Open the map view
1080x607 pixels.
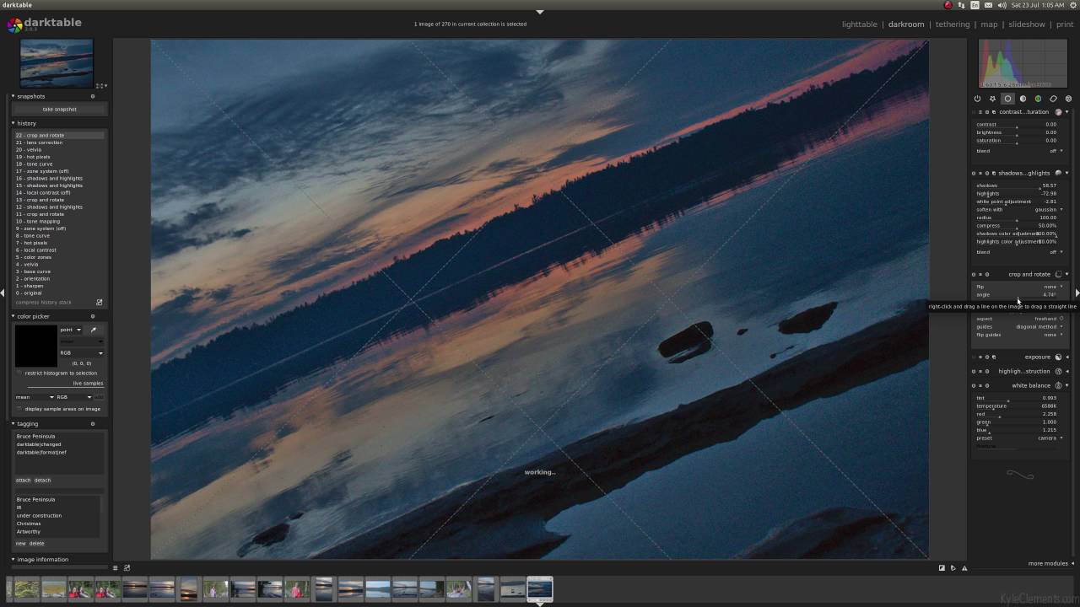(989, 24)
